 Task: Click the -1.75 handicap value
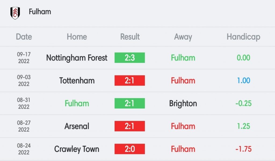click(243, 149)
